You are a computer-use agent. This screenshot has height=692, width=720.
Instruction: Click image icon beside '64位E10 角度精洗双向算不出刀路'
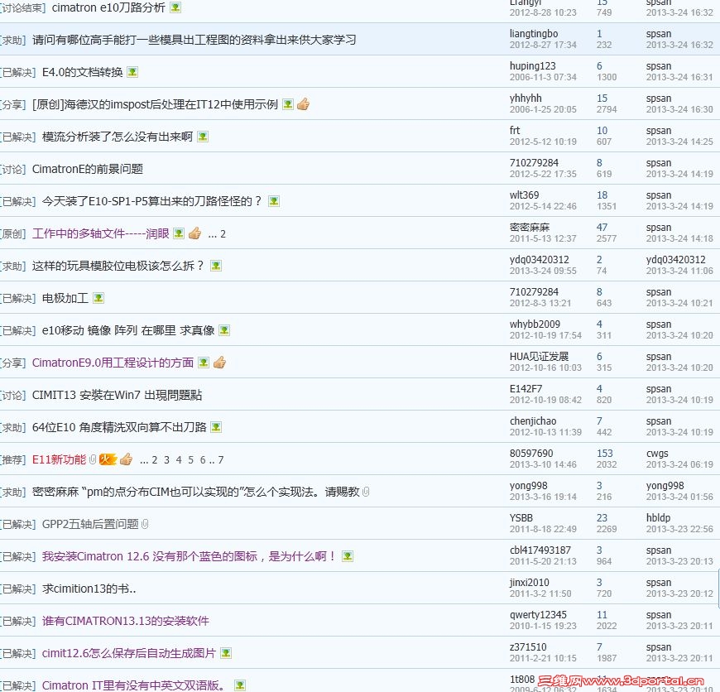(x=216, y=427)
